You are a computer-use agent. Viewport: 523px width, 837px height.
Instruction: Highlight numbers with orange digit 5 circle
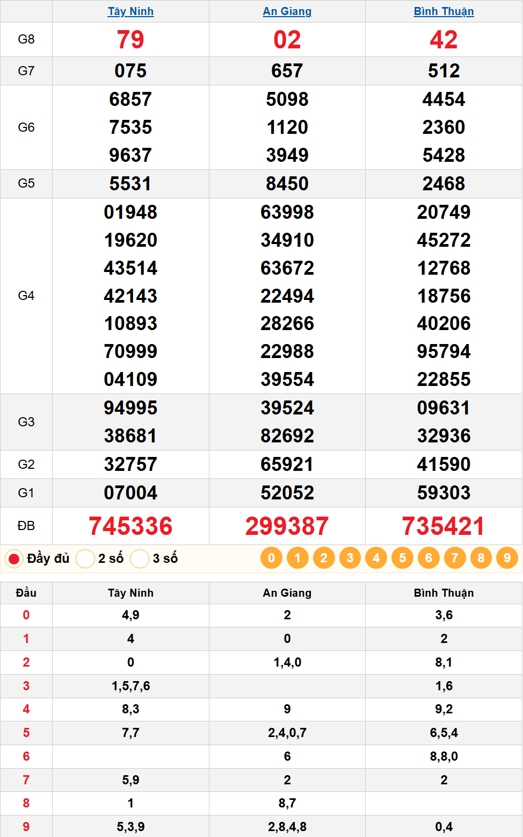[402, 558]
